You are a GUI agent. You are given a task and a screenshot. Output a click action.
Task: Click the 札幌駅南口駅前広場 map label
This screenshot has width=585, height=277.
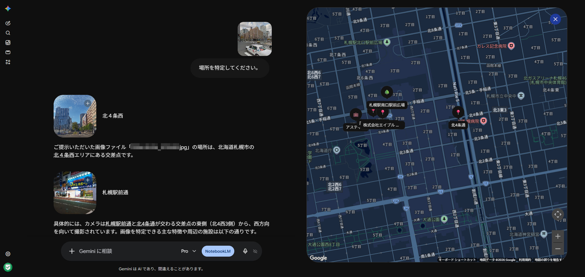coord(387,105)
